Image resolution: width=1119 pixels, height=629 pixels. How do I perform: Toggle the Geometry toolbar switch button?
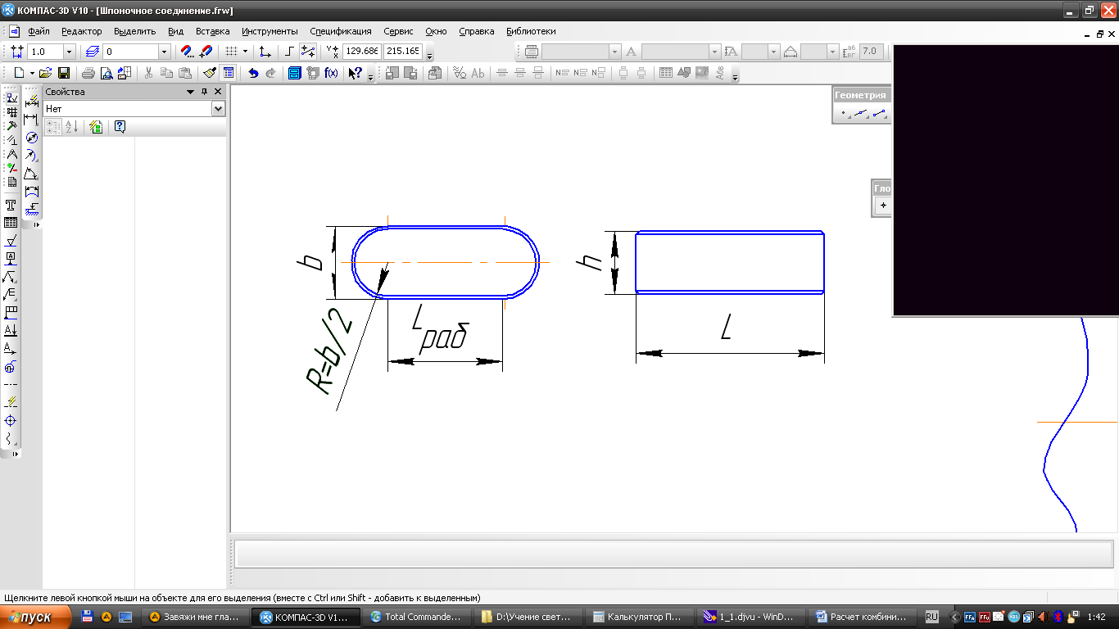11,98
